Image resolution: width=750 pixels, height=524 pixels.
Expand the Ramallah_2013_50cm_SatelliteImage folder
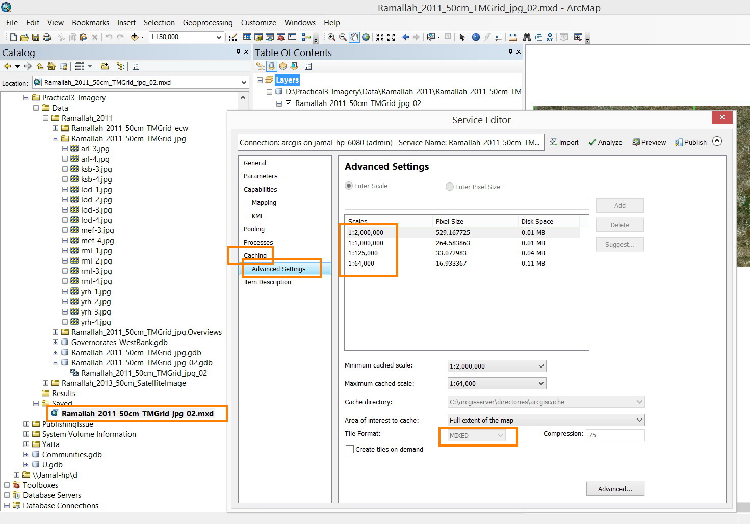[x=45, y=383]
